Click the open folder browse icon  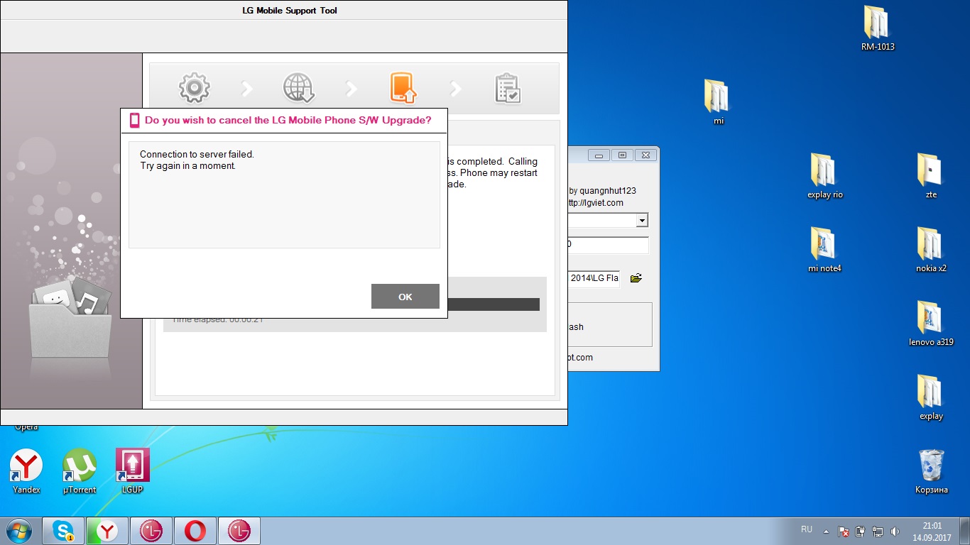[x=636, y=278]
